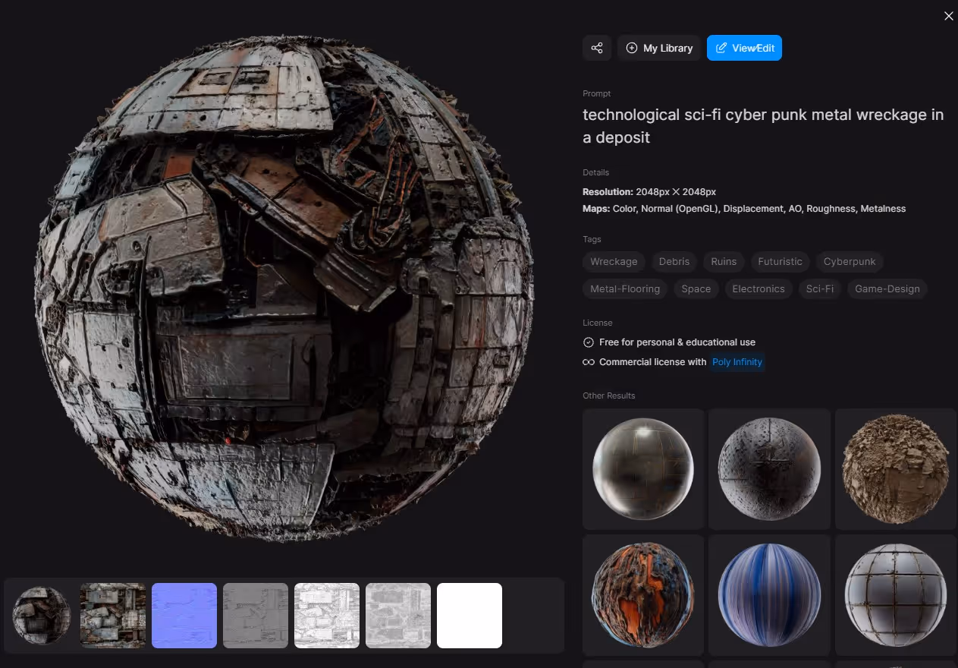
Task: Select the blue Normal map thumbnail
Action: click(x=184, y=616)
